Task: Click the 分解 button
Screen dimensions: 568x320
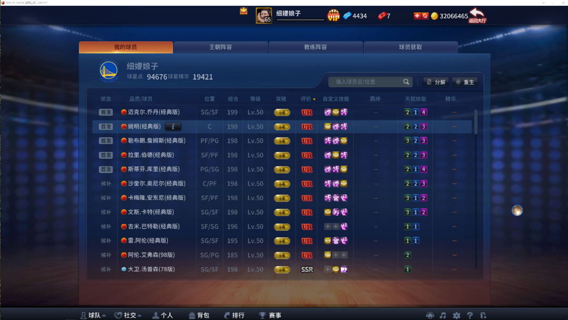Action: 436,82
